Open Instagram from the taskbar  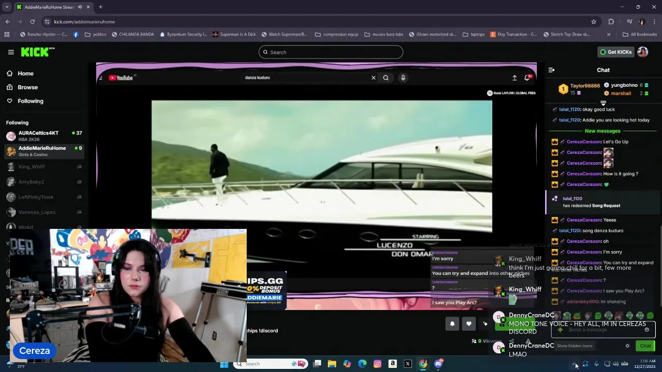point(378,364)
